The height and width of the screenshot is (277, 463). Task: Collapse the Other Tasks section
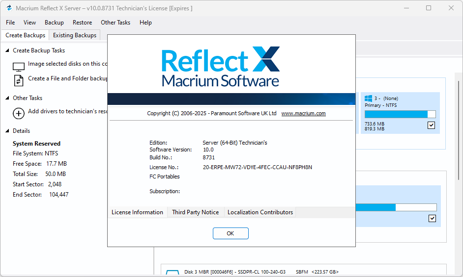point(7,98)
